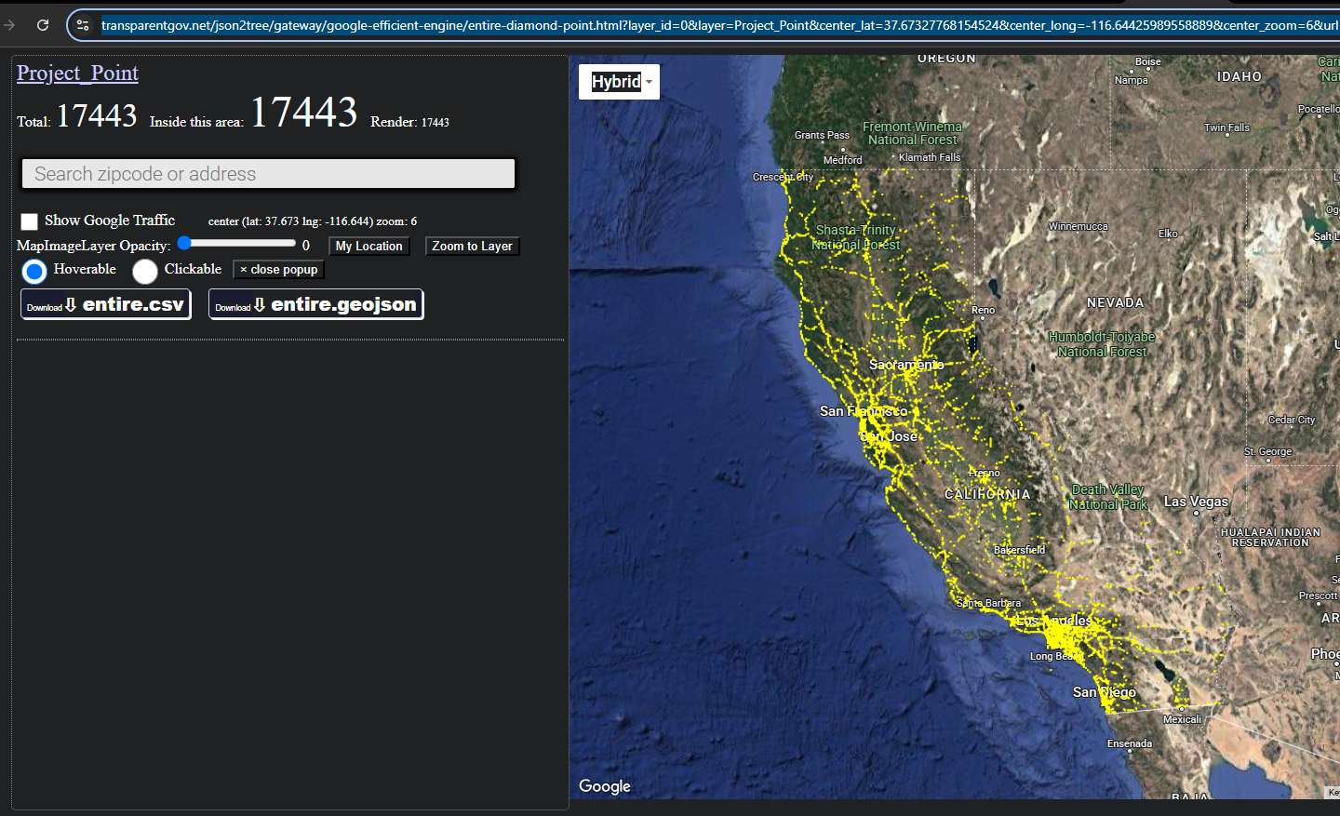Click the Bakersfield label on the map
Image resolution: width=1340 pixels, height=816 pixels.
[1019, 550]
